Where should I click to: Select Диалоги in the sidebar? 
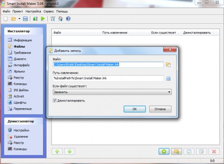tap(20, 59)
